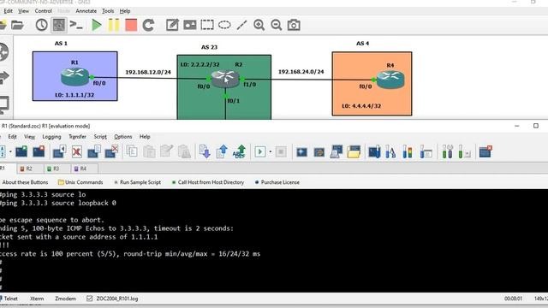Screen dimensions: 548x308
Task: Open ZOC Script menu
Action: click(100, 137)
